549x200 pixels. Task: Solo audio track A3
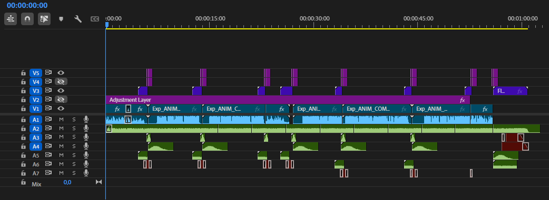click(74, 137)
